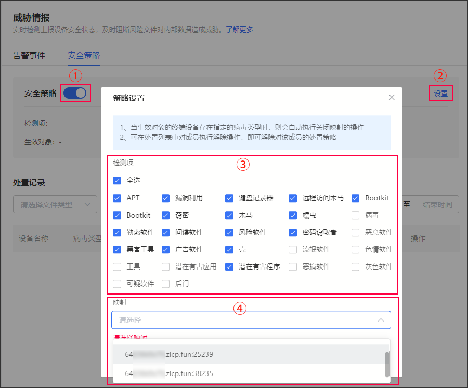The width and height of the screenshot is (468, 388).
Task: Click the 结束时间 date input field
Action: pyautogui.click(x=437, y=205)
